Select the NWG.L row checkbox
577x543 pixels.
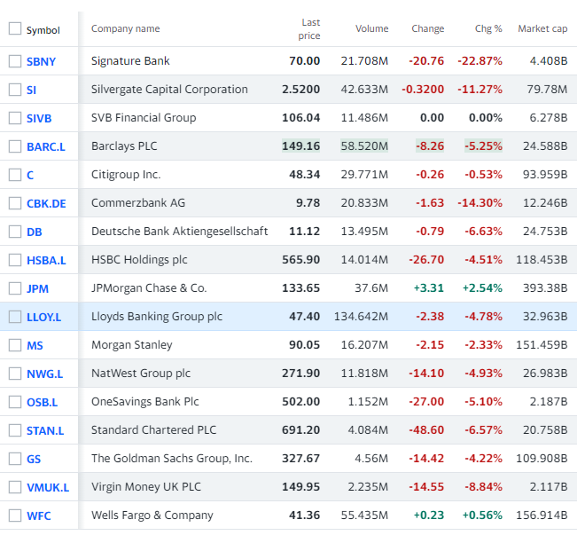tap(15, 374)
